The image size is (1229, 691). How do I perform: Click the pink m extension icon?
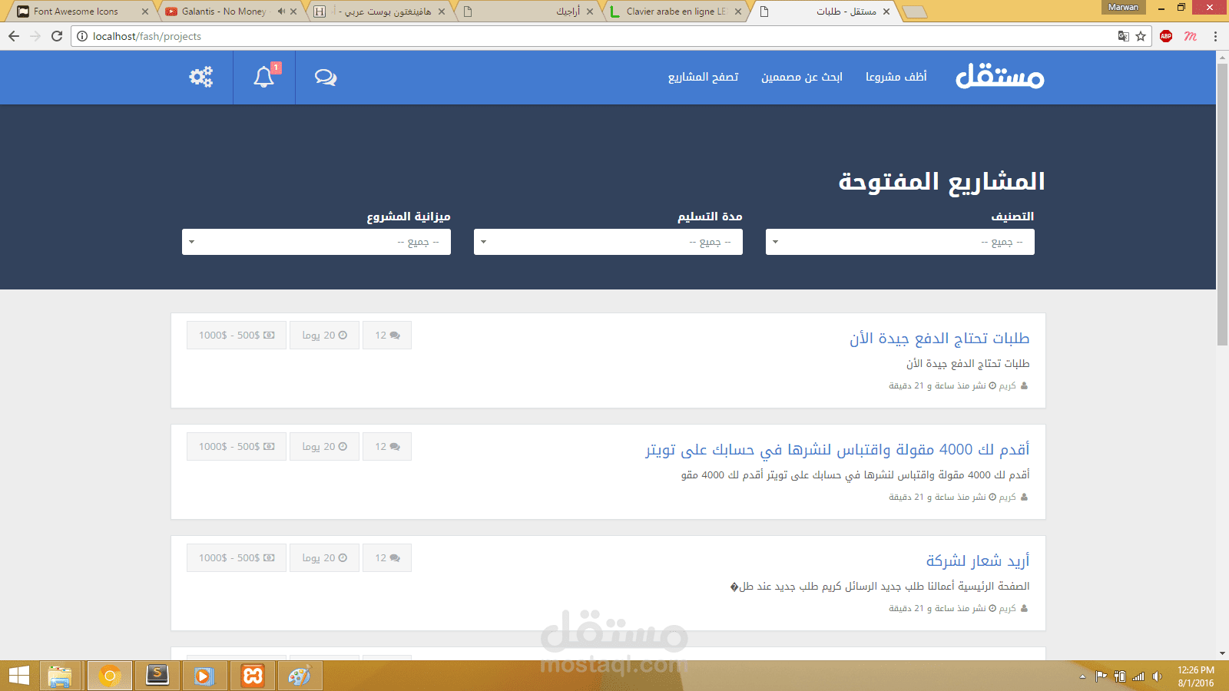point(1191,36)
